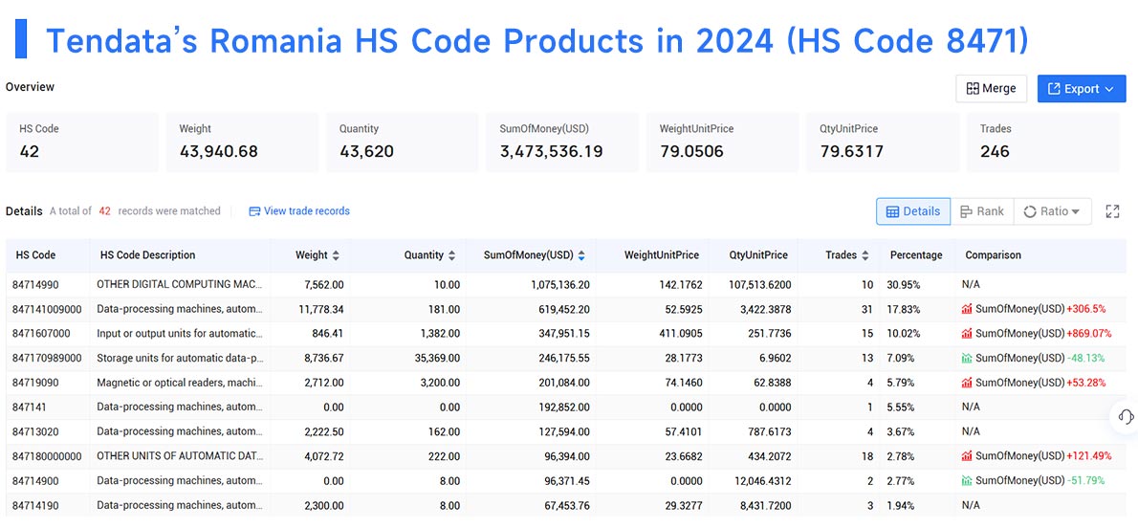The width and height of the screenshot is (1138, 528).
Task: Open View trade records link
Action: click(x=299, y=211)
